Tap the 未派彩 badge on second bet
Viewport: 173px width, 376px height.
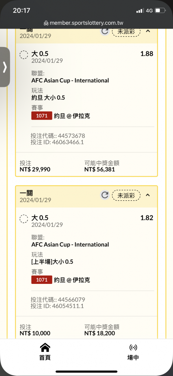(126, 196)
